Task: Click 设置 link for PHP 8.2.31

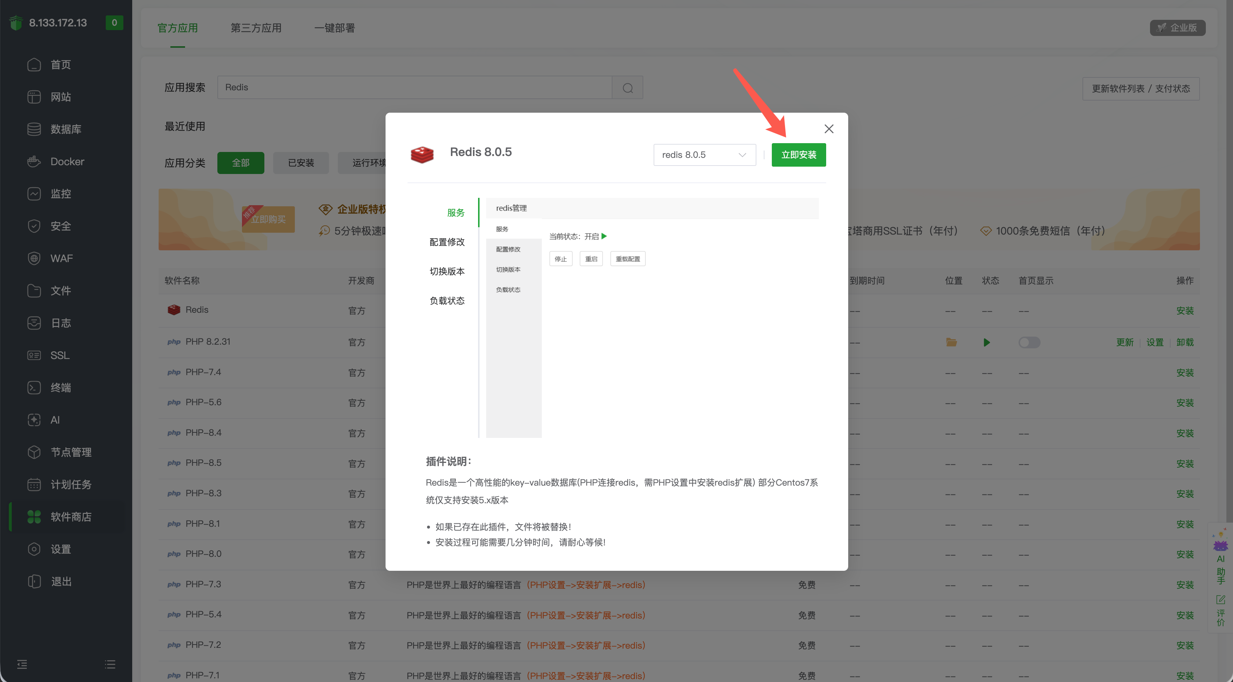Action: 1155,342
